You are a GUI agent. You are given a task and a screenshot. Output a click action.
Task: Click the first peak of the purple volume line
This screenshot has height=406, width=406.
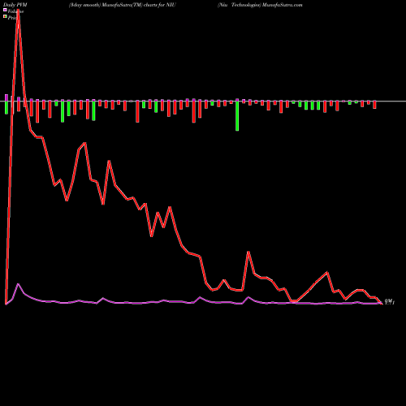(x=18, y=284)
